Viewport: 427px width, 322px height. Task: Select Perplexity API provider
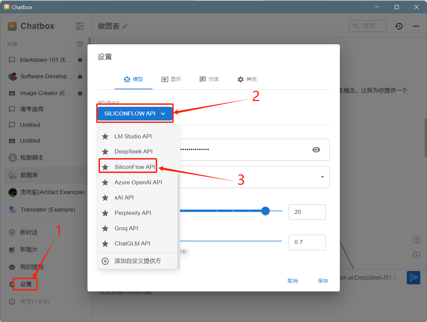(137, 213)
